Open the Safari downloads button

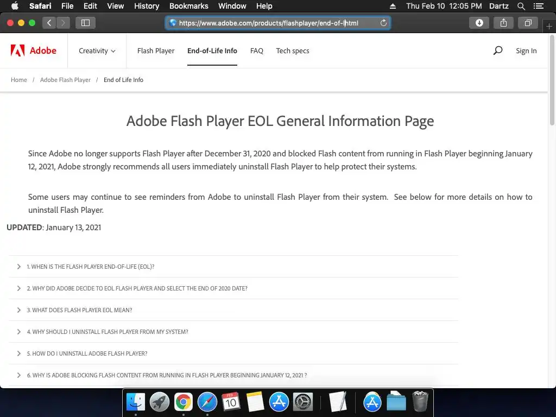click(x=479, y=23)
